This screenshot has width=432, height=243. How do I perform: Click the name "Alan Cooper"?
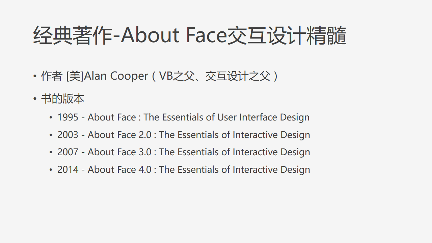point(116,76)
